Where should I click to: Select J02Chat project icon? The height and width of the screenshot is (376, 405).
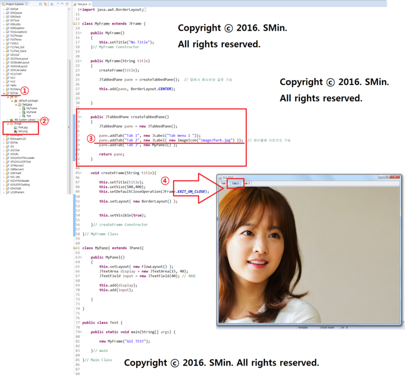(x=8, y=150)
